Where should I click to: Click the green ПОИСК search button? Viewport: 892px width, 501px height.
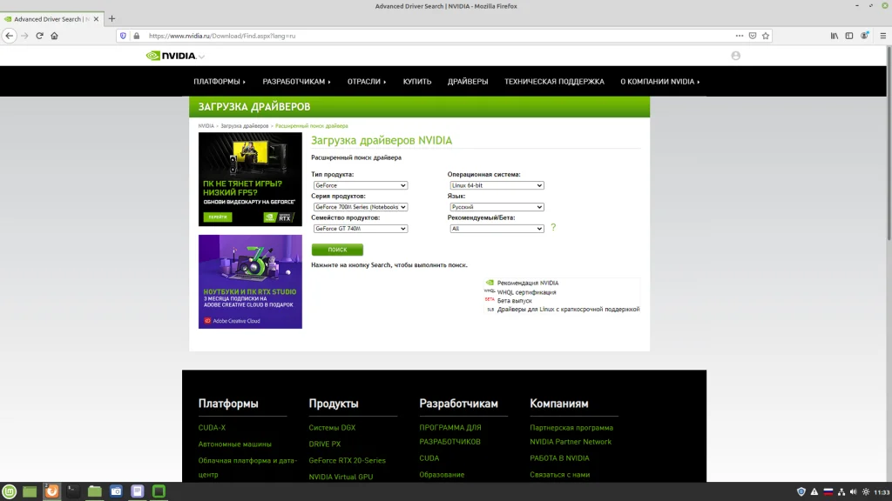click(337, 250)
